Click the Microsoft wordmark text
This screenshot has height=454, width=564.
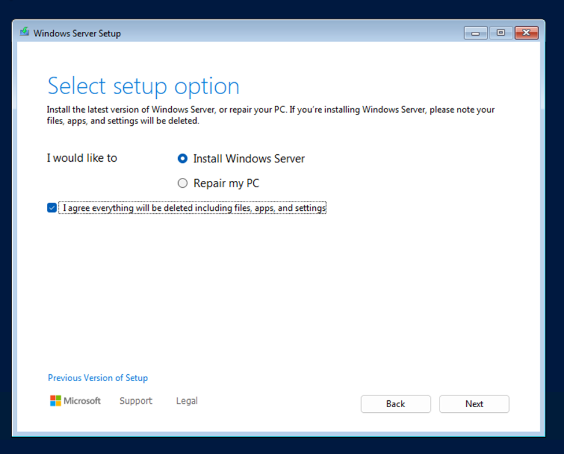pos(82,400)
